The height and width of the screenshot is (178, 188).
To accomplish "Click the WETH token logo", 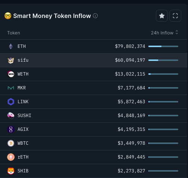I will [x=11, y=74].
